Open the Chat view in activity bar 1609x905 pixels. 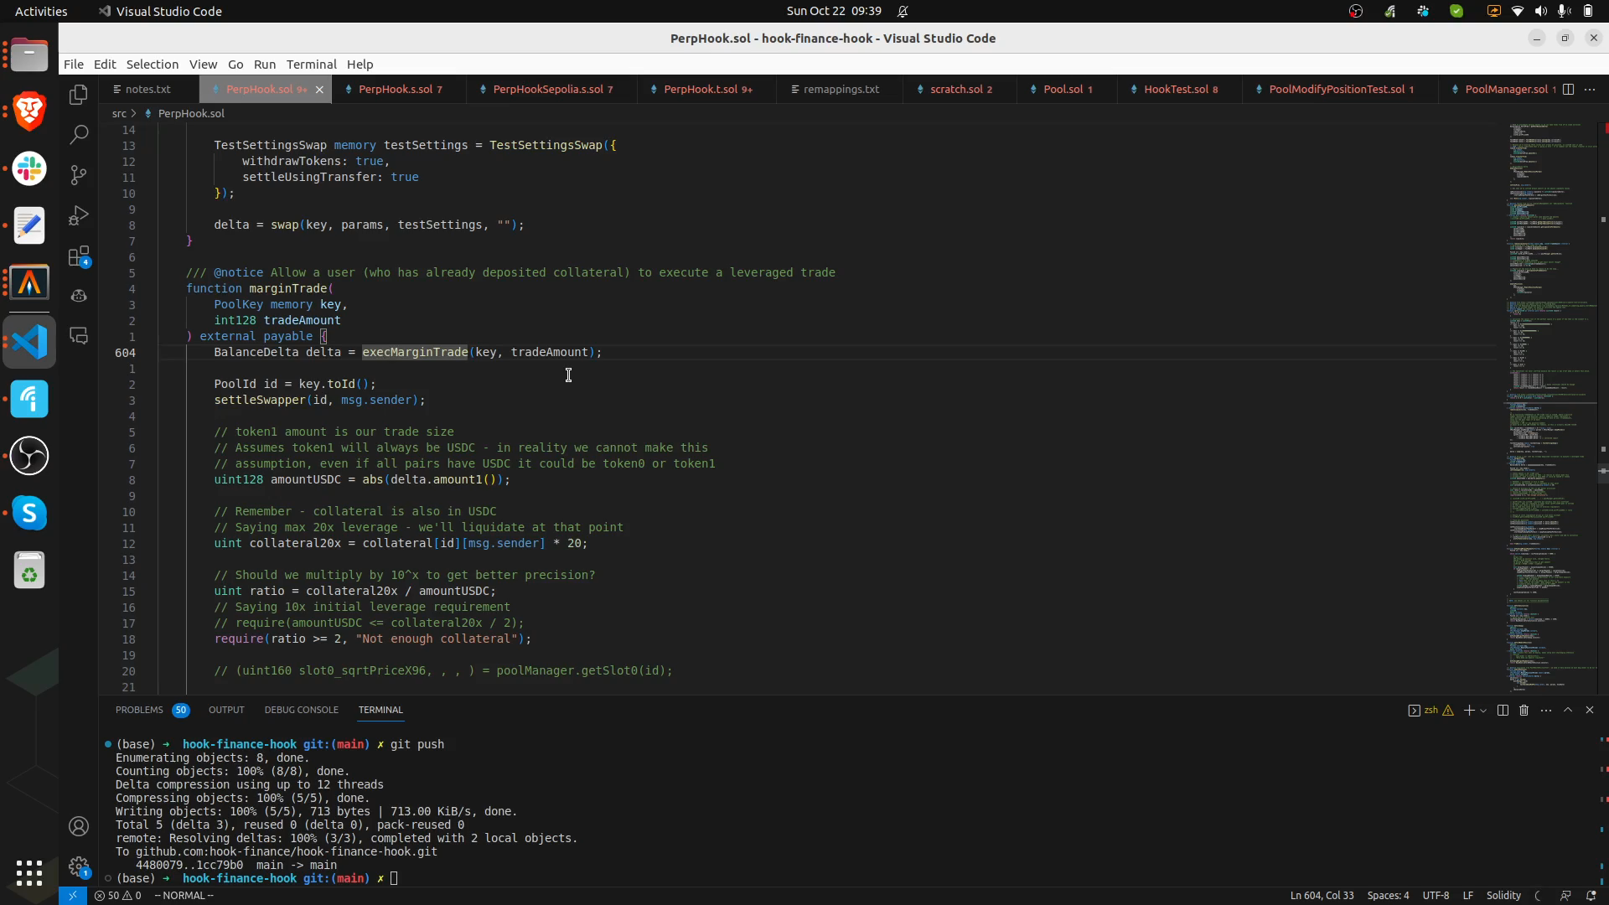tap(79, 336)
